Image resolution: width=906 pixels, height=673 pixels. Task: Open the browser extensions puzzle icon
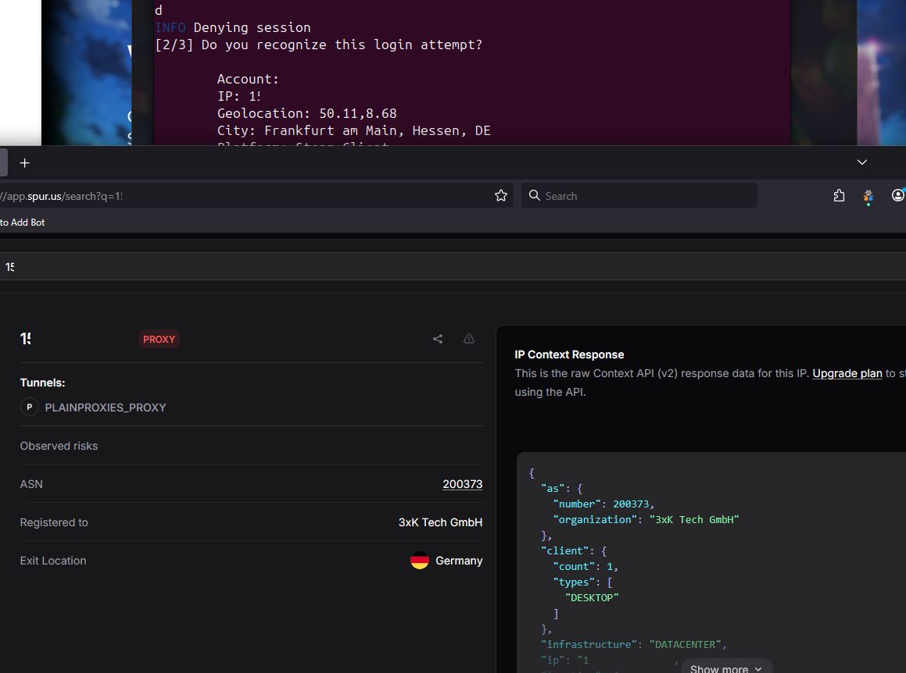click(x=839, y=196)
